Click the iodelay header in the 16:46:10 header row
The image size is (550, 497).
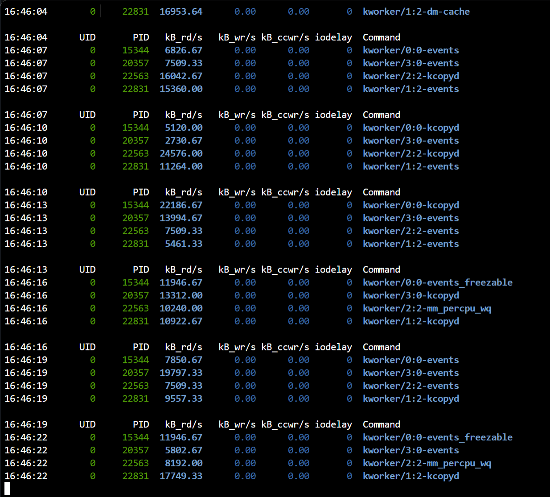[x=333, y=192]
